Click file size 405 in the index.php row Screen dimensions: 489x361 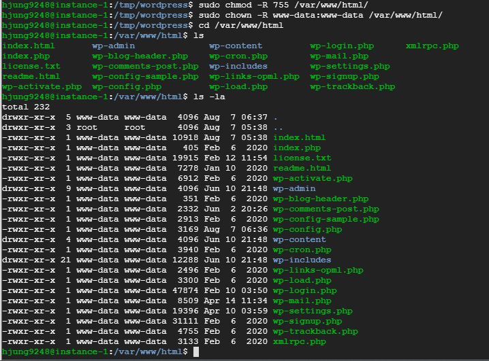pyautogui.click(x=191, y=148)
